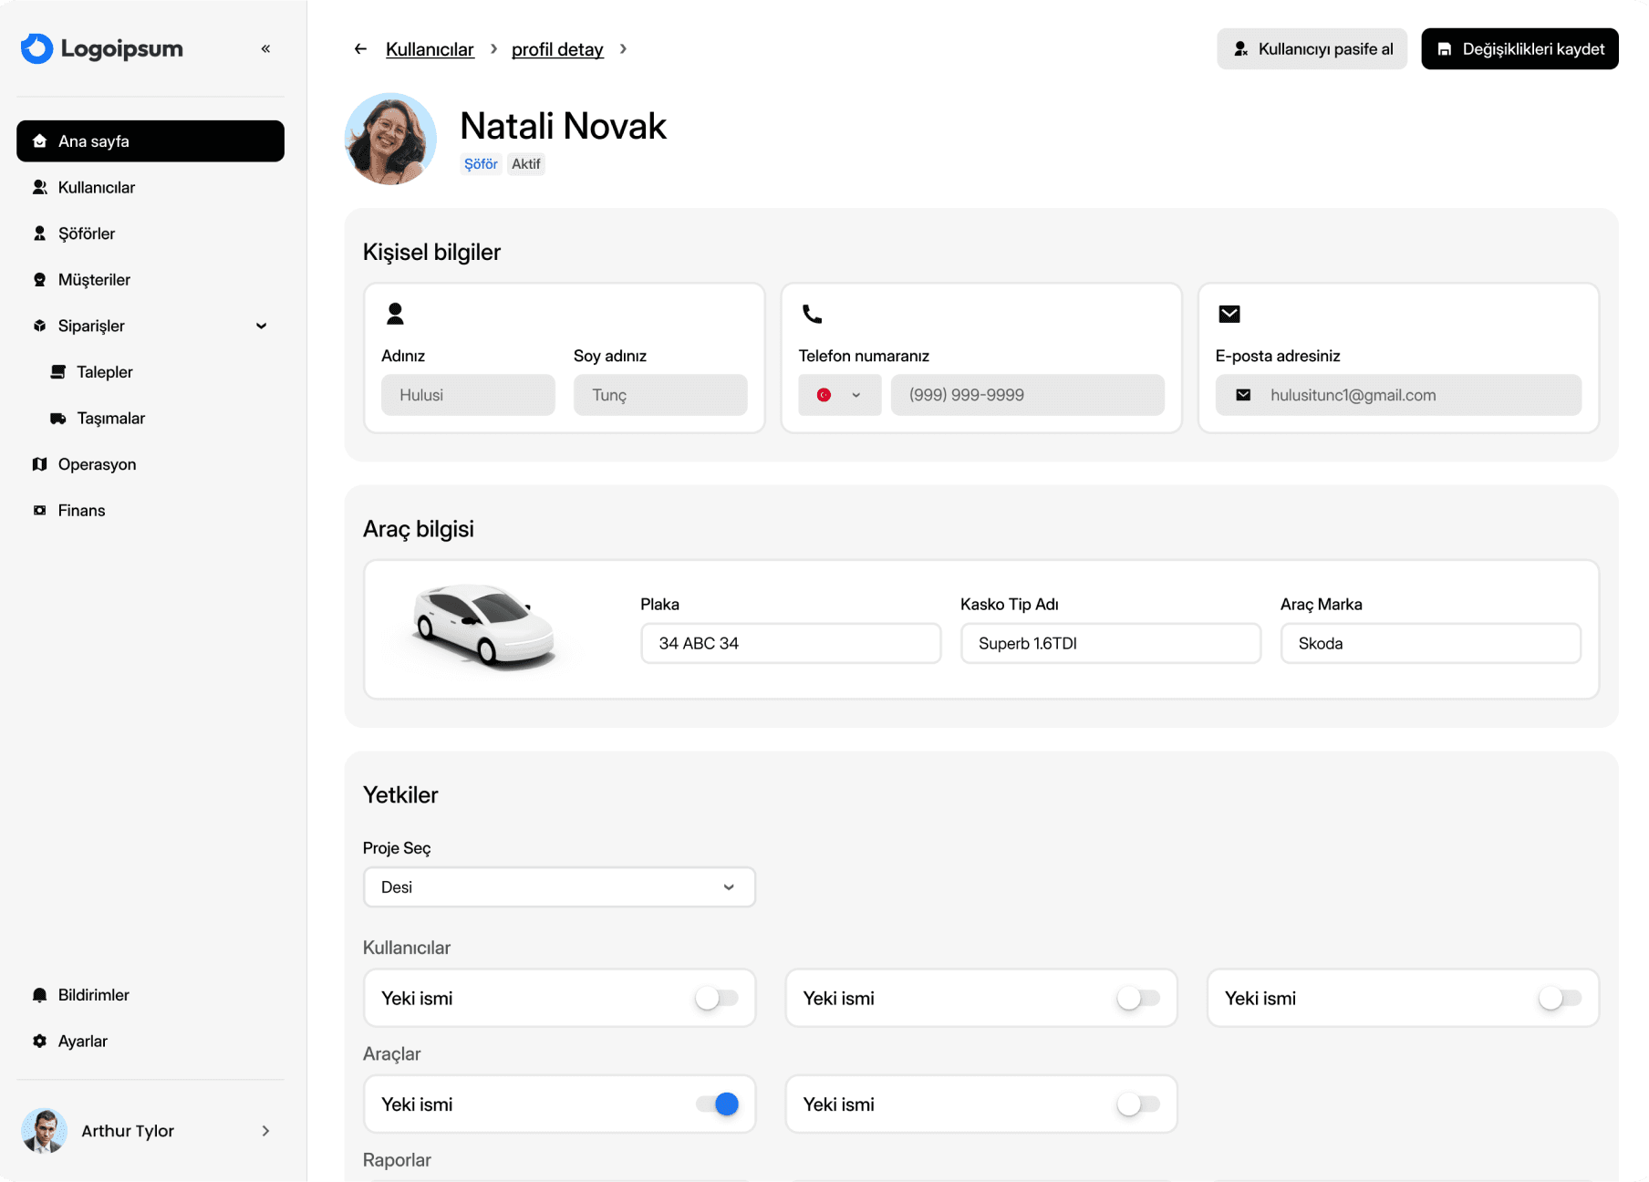The height and width of the screenshot is (1182, 1649).
Task: Toggle the third Kullanıcılar Yeki ismi switch
Action: 1560,998
